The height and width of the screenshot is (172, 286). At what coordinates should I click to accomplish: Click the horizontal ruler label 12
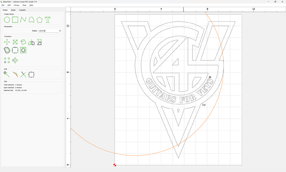tap(254, 9)
